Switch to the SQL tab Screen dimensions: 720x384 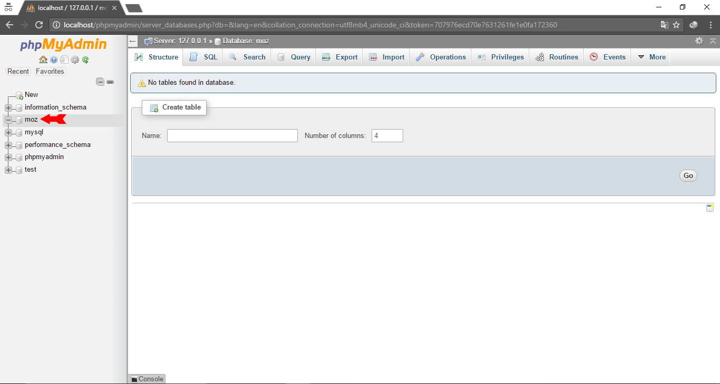pyautogui.click(x=203, y=57)
